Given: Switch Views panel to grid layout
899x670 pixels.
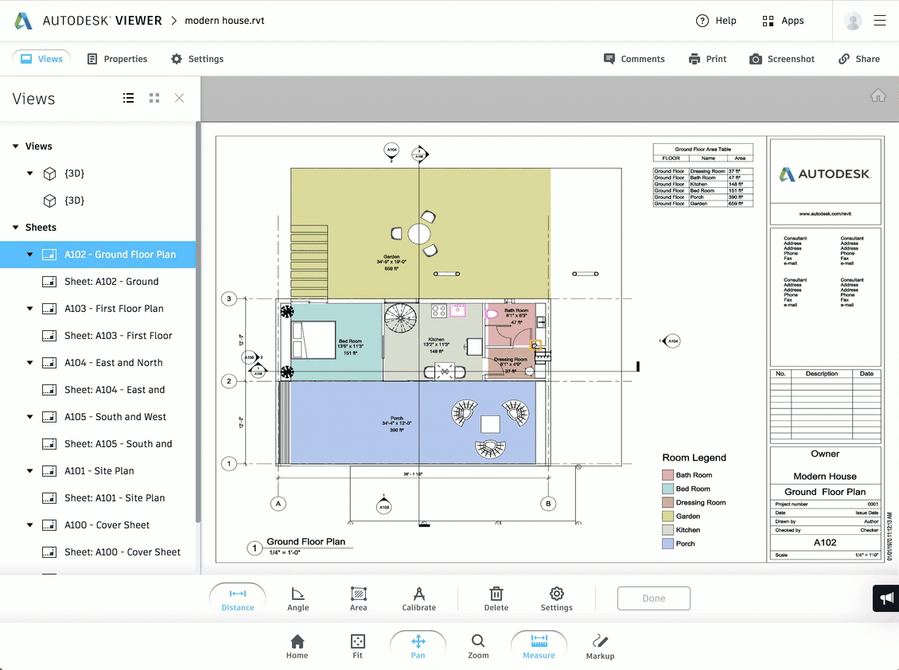Looking at the screenshot, I should click(154, 98).
